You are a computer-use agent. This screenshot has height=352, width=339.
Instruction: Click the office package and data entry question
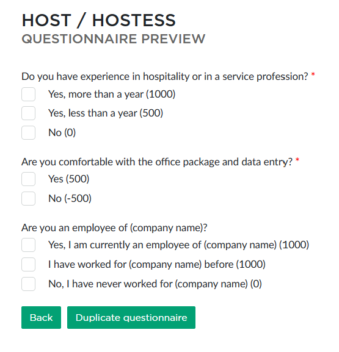pyautogui.click(x=157, y=162)
